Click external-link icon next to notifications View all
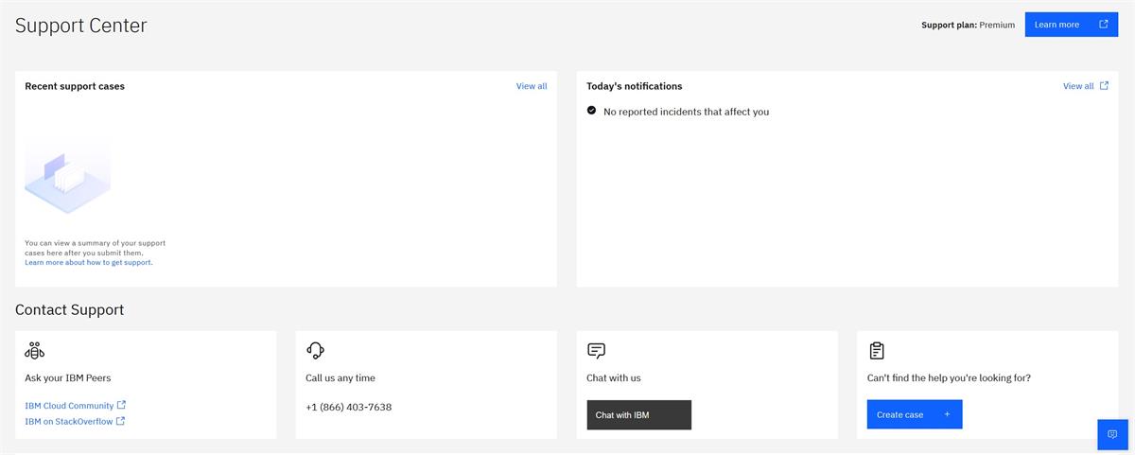Viewport: 1135px width, 455px height. [x=1103, y=86]
